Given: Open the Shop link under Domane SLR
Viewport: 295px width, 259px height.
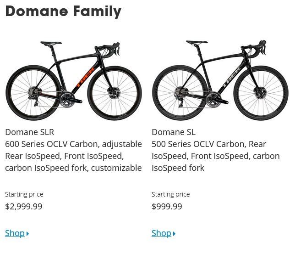Looking at the screenshot, I should tap(15, 233).
